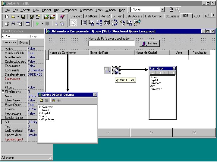Click the Nome do Continente column header

tap(69, 52)
